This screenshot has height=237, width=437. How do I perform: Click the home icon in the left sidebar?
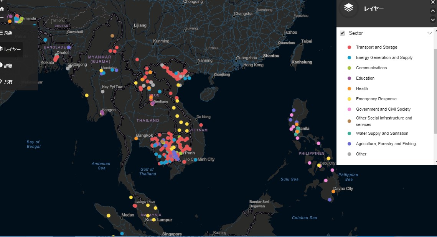coord(2,9)
